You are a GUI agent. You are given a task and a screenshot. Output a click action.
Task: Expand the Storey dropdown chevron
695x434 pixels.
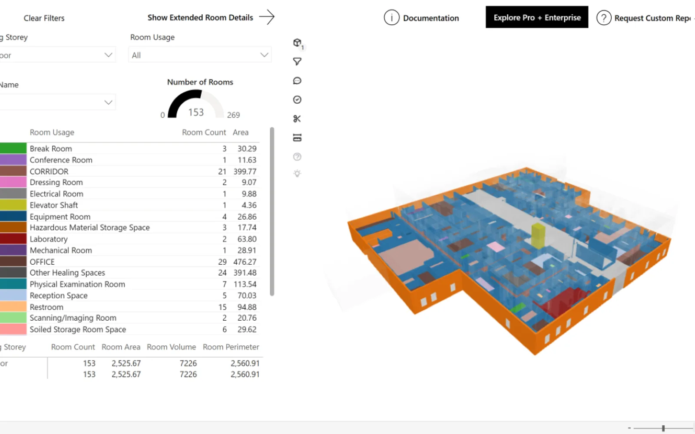108,55
